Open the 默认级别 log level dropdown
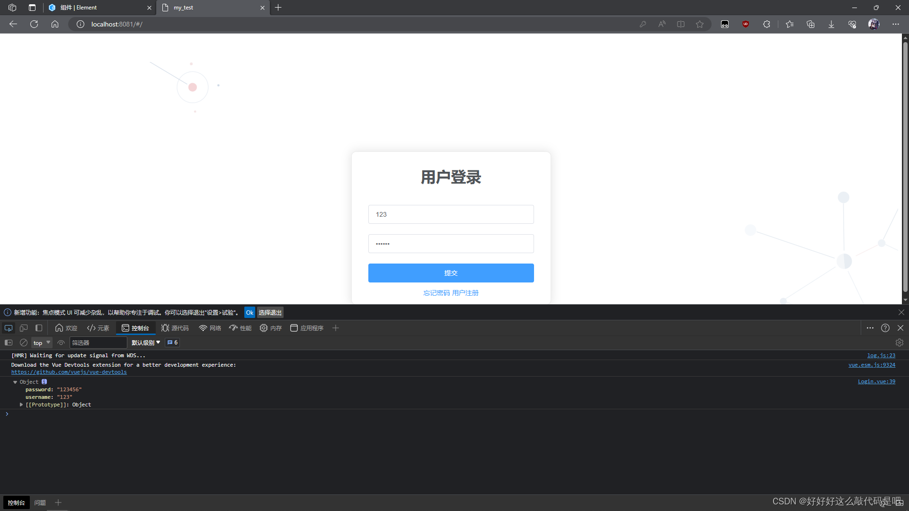This screenshot has width=909, height=511. click(x=146, y=343)
